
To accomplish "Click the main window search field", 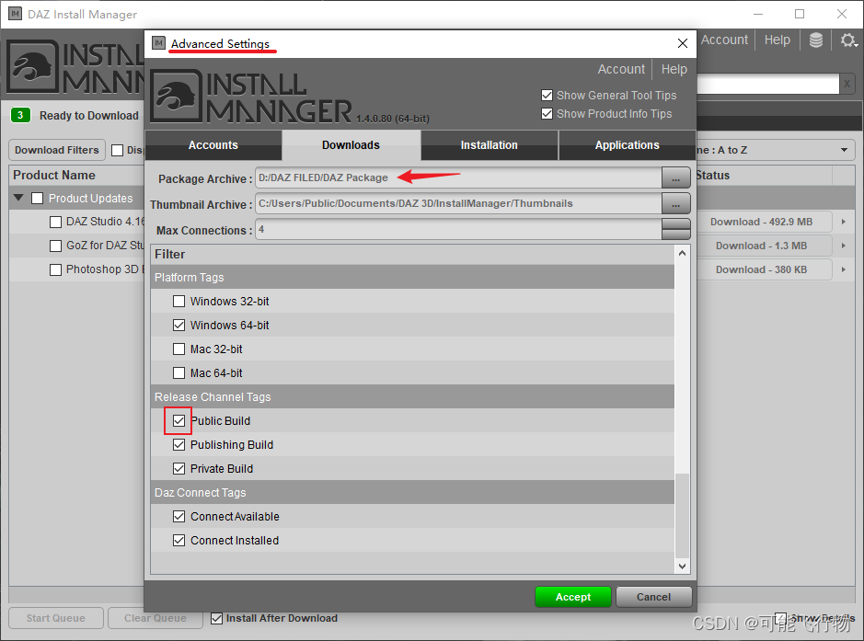I will tap(768, 85).
